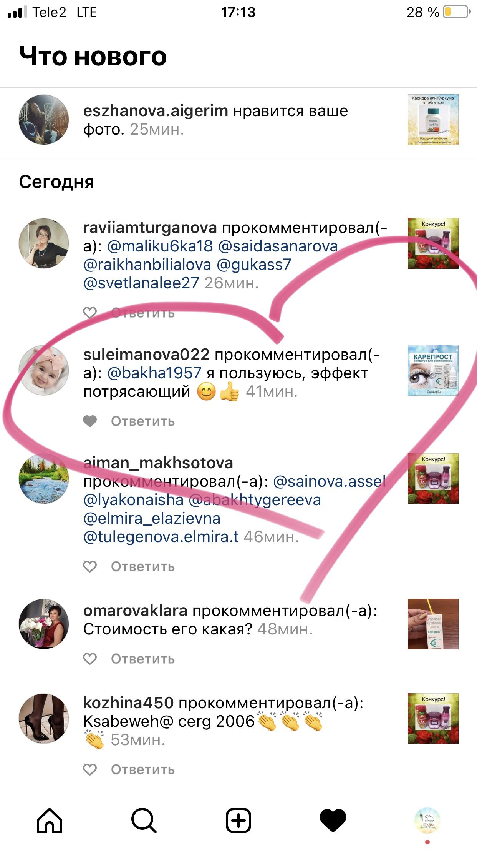Reply to omarovaklara's price question
The height and width of the screenshot is (849, 477).
coord(143,659)
